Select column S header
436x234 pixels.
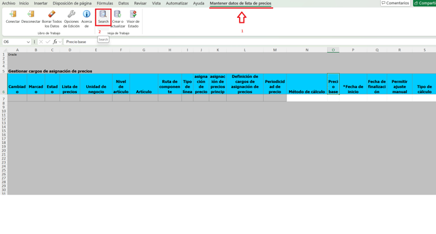pos(425,50)
